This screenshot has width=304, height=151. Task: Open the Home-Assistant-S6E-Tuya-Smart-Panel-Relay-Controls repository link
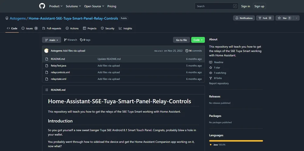73,18
